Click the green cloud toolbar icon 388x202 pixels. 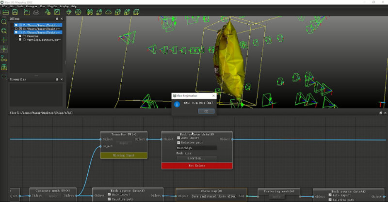pos(108,12)
